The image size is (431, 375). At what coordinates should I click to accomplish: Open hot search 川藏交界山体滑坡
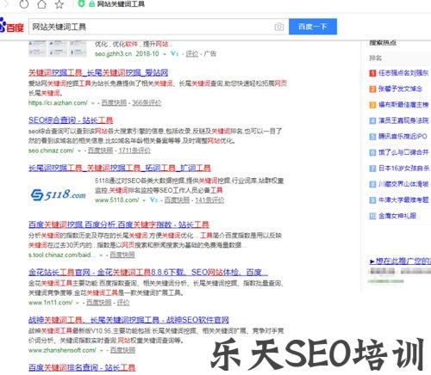coord(403,184)
